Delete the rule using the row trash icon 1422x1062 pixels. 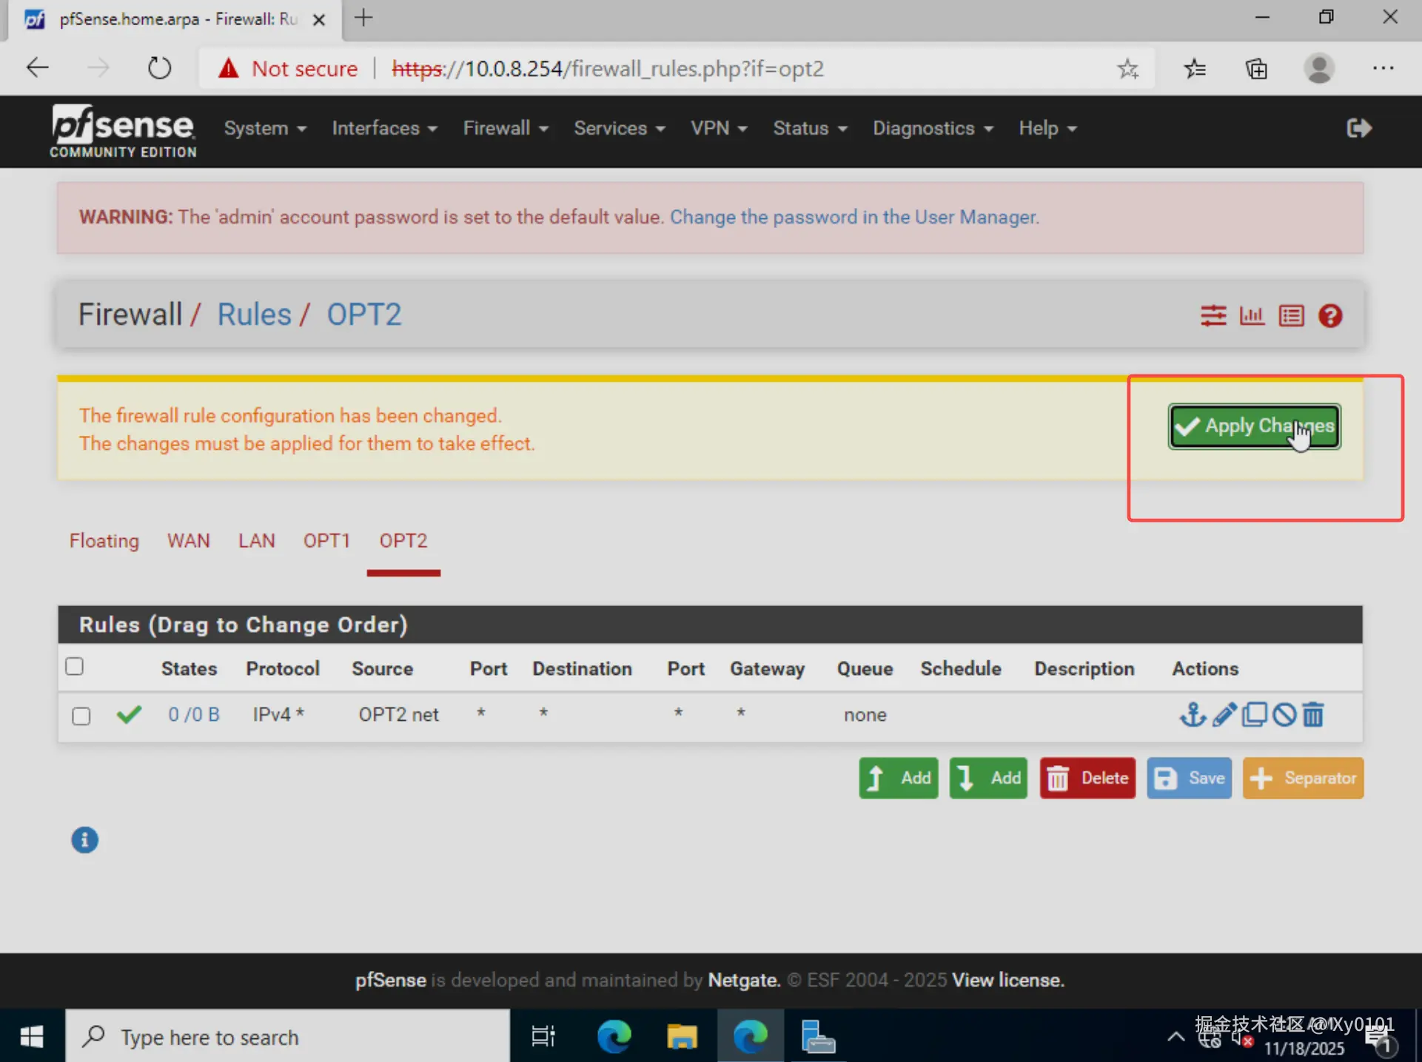(1313, 715)
